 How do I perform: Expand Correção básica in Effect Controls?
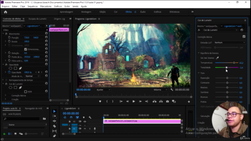tap(5, 95)
